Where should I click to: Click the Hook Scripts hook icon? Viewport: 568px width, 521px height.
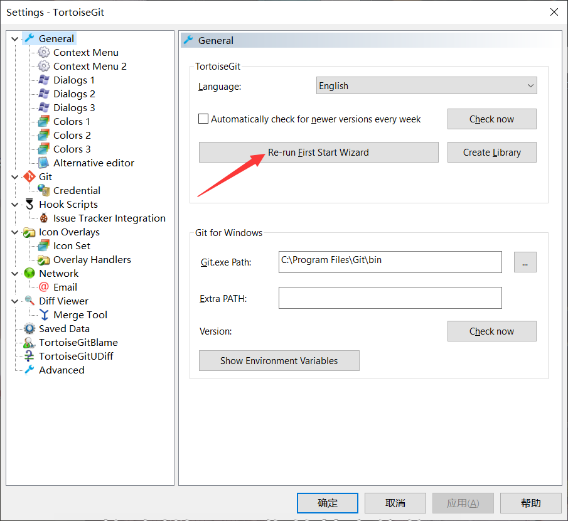(29, 205)
